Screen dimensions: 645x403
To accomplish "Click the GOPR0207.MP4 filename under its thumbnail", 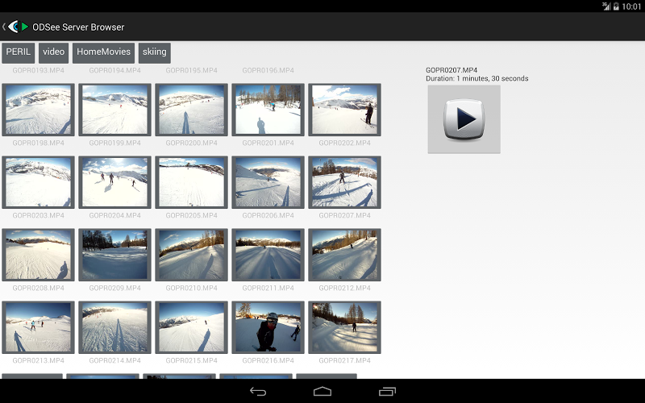I will [344, 215].
